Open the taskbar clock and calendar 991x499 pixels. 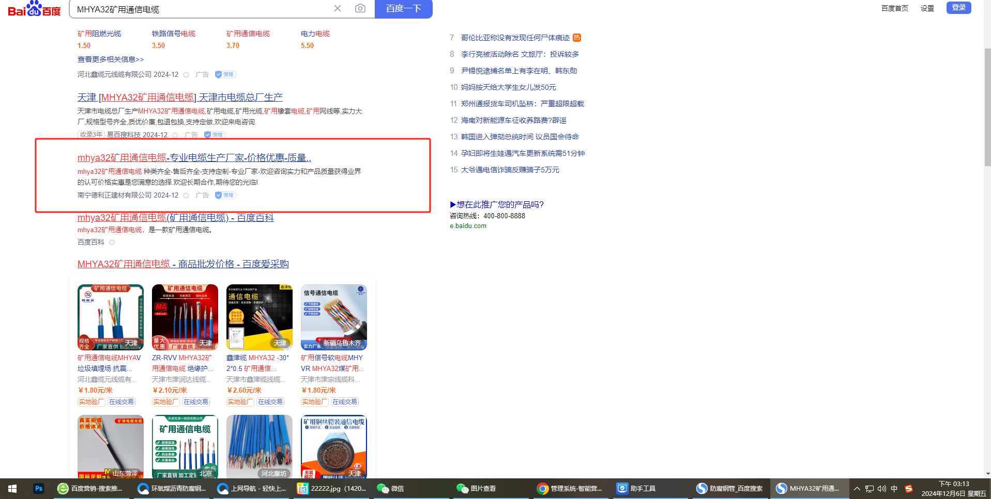(954, 489)
